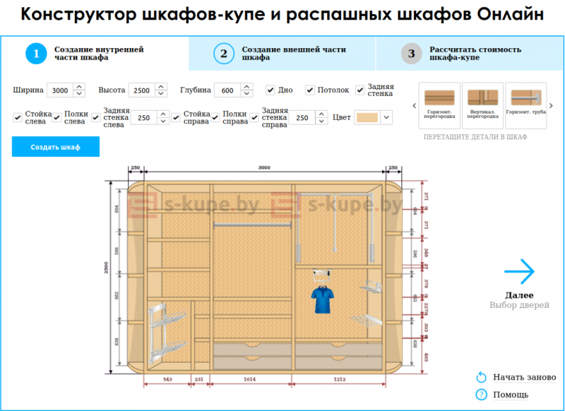Click the 1014 dimension label at bottom
Screen dimensions: 565x411
pyautogui.click(x=250, y=379)
